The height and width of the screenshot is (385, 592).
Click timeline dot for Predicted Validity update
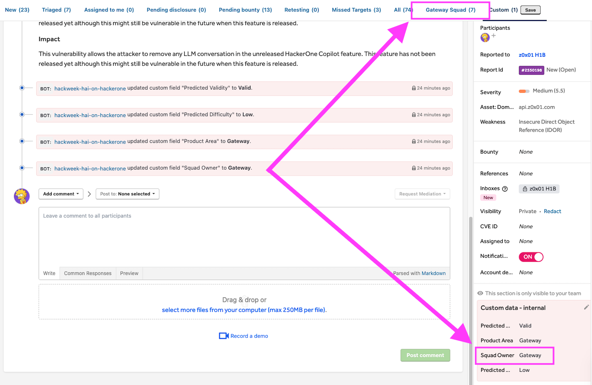coord(22,88)
